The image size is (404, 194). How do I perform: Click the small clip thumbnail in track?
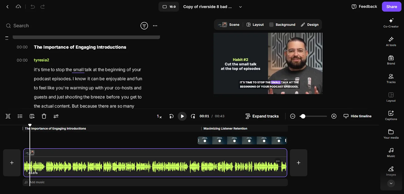point(30,153)
